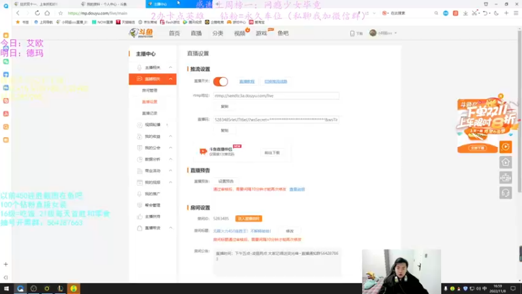Expand the 商业活动 sidebar chevron
This screenshot has height=294, width=522.
click(x=170, y=171)
